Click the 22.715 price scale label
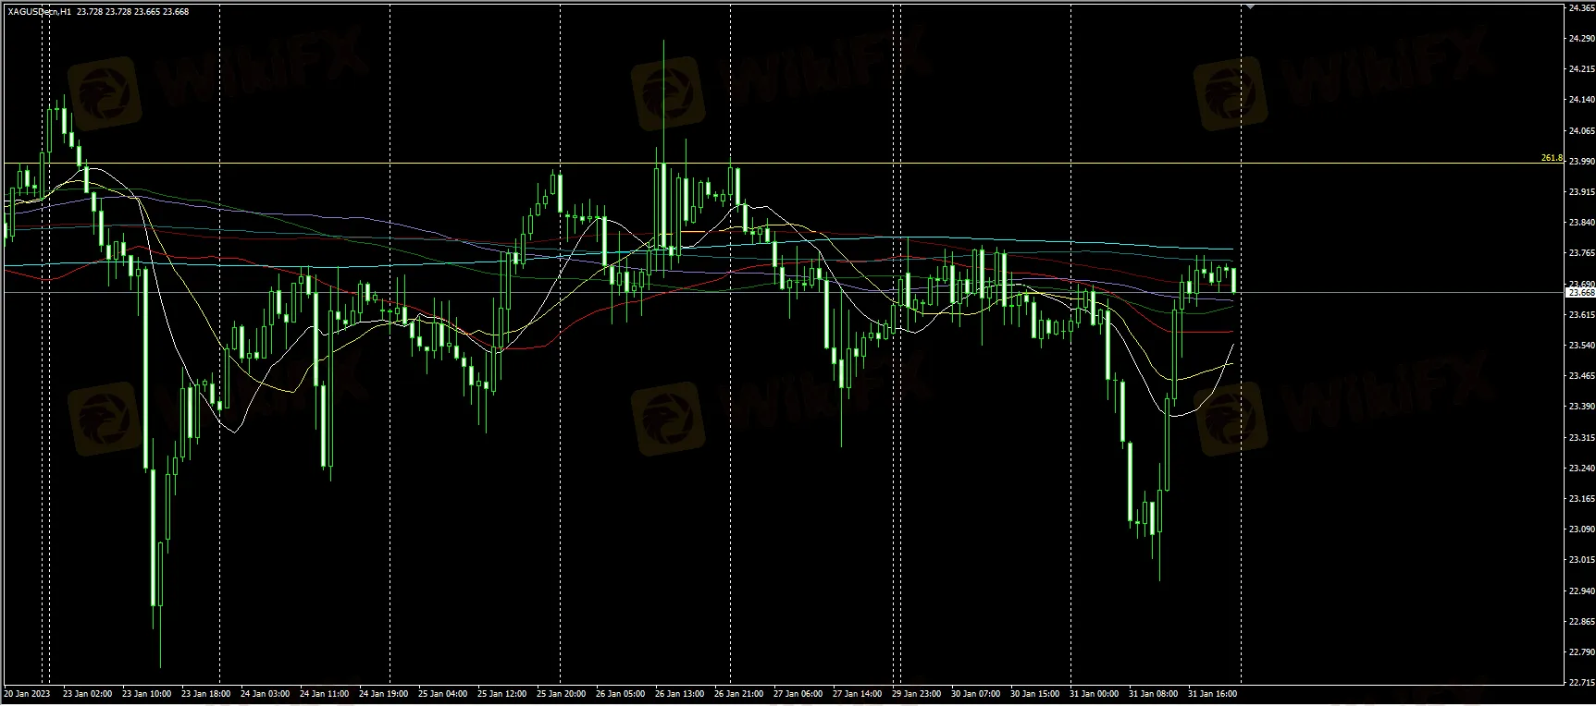 [x=1580, y=683]
